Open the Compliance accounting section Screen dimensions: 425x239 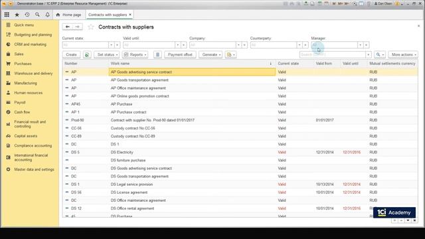pyautogui.click(x=33, y=146)
